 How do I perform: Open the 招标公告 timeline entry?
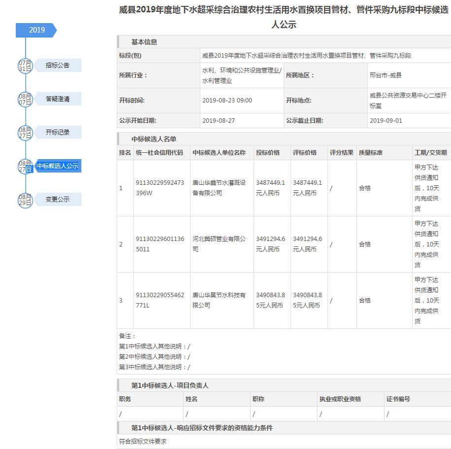58,66
